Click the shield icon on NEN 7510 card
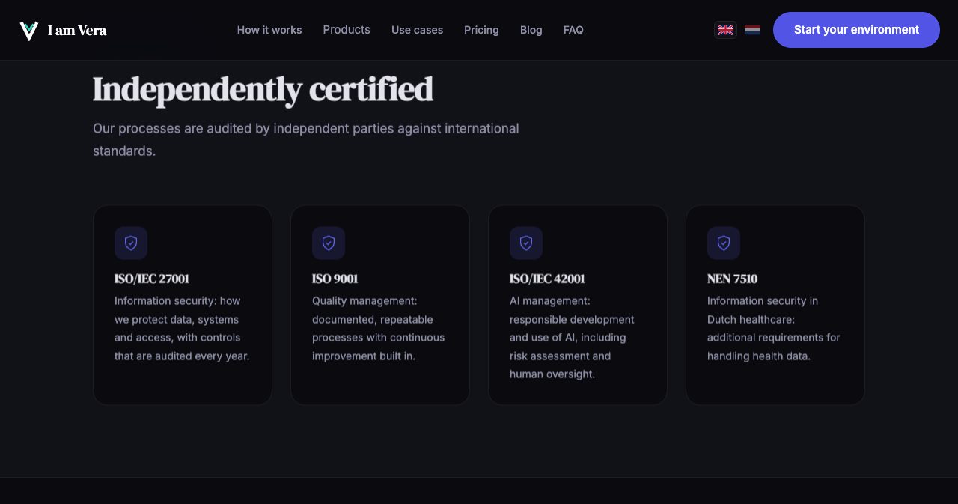 point(724,243)
